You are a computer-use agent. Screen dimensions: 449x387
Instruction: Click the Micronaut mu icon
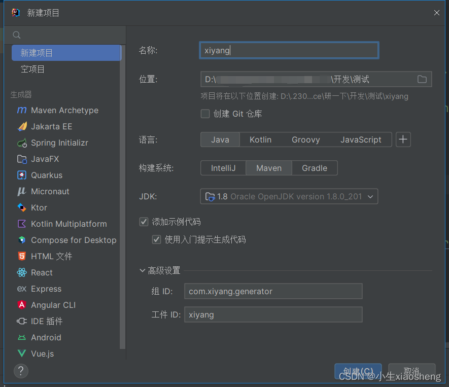(22, 192)
